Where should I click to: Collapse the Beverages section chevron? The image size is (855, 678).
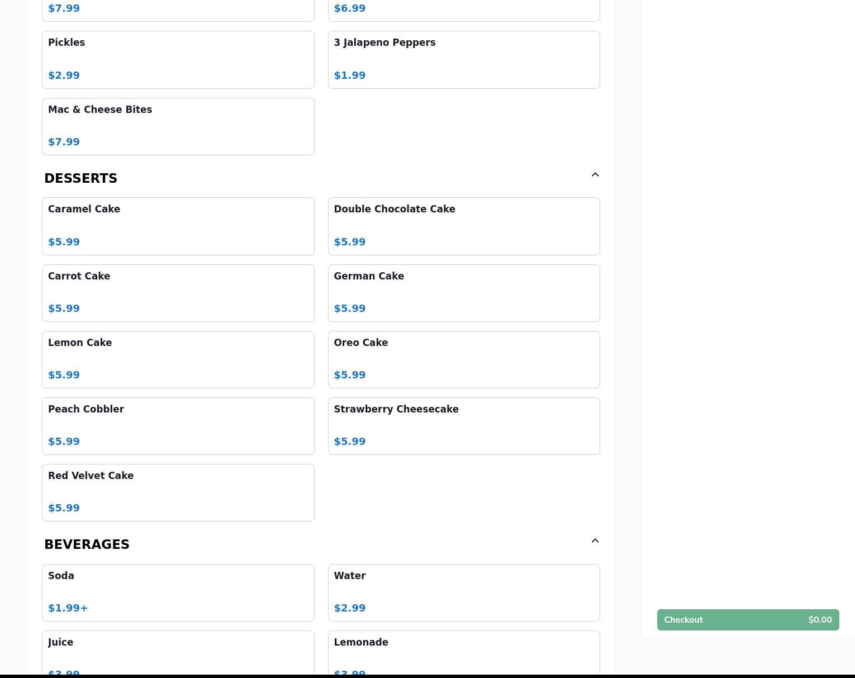point(595,541)
